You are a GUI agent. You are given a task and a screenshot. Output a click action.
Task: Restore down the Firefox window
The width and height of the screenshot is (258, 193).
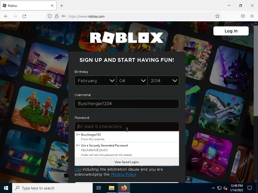pyautogui.click(x=241, y=6)
